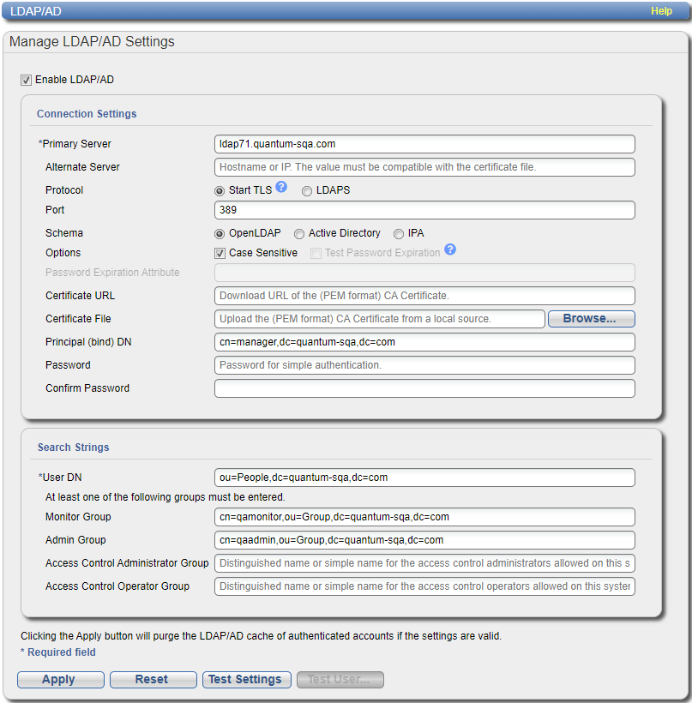Pick the IPA schema option
This screenshot has width=692, height=703.
[399, 233]
